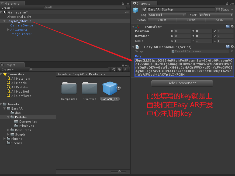The width and height of the screenshot is (235, 176).
Task: Switch to the Hierarchy tab
Action: 12,3
